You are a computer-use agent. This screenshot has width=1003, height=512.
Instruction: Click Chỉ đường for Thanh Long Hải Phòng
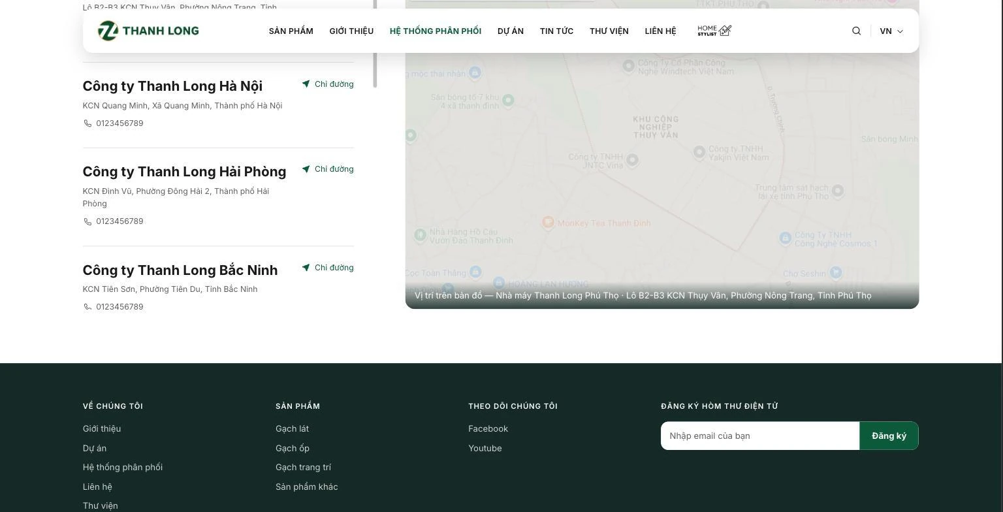pyautogui.click(x=328, y=169)
